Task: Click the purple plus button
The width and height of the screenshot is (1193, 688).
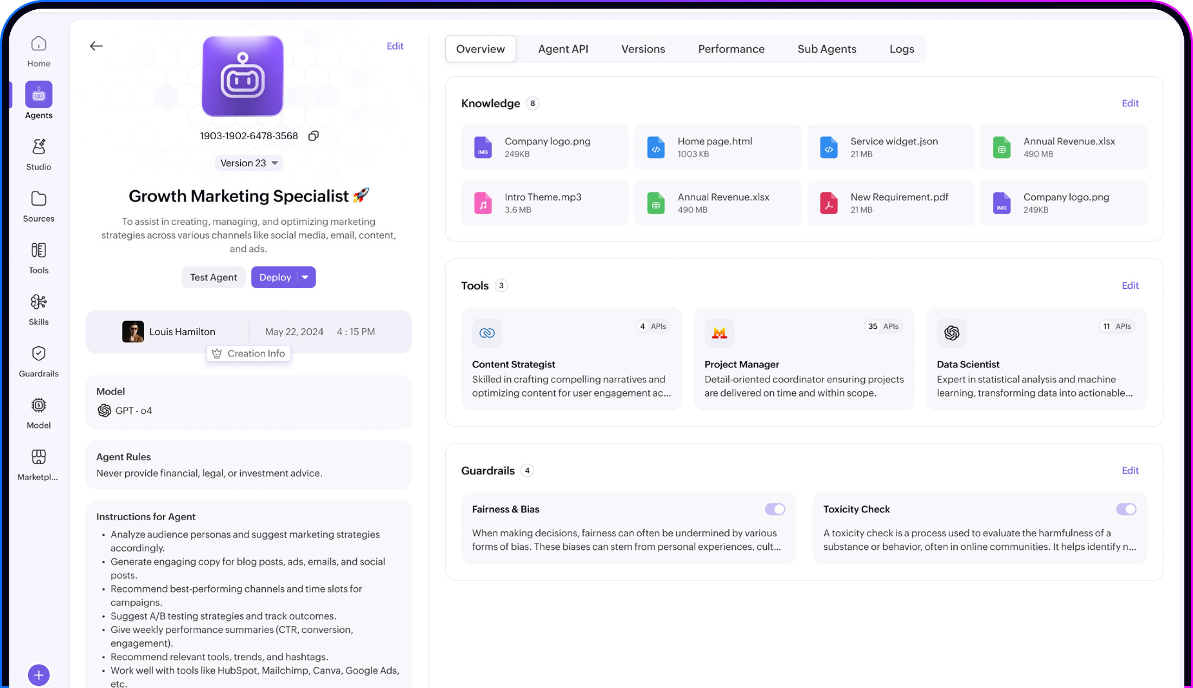Action: [x=39, y=675]
